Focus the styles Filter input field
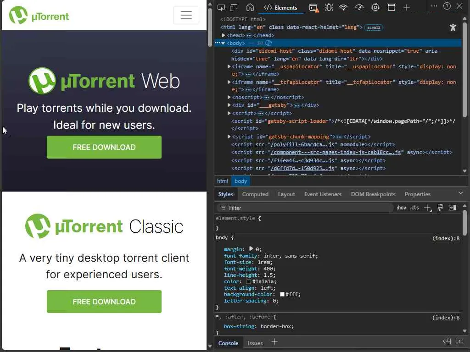 pyautogui.click(x=304, y=208)
